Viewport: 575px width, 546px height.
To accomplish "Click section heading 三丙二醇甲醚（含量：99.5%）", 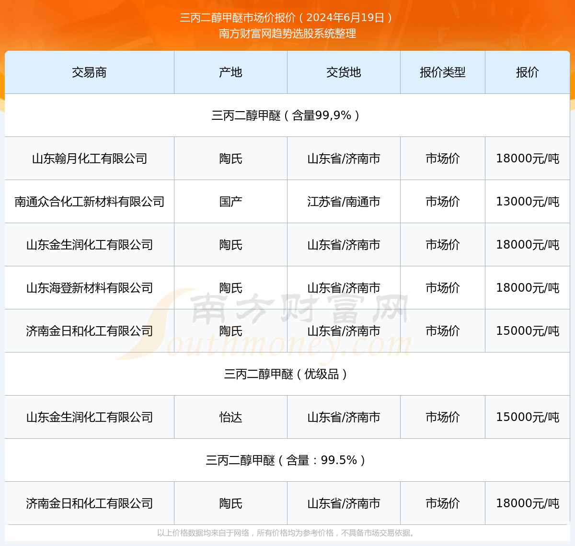I will point(287,460).
